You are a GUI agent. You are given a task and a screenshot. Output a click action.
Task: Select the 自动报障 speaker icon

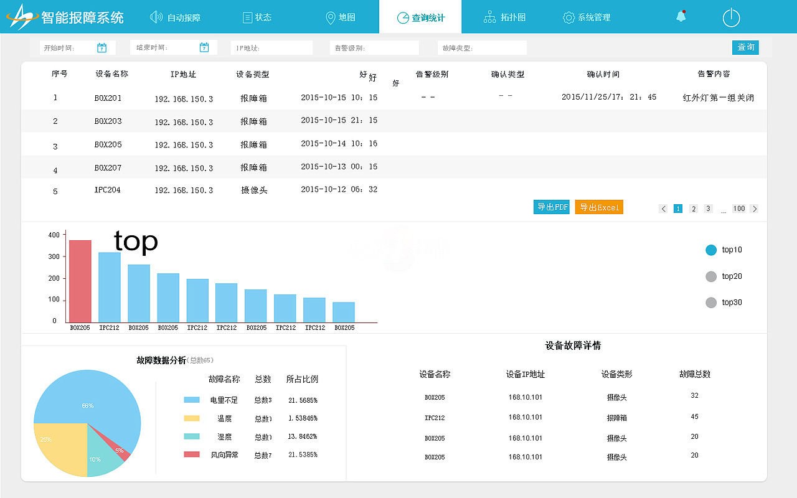point(156,16)
